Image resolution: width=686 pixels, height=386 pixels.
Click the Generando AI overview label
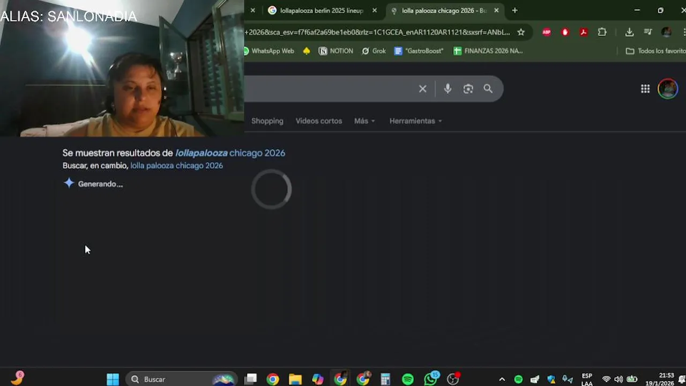click(100, 184)
